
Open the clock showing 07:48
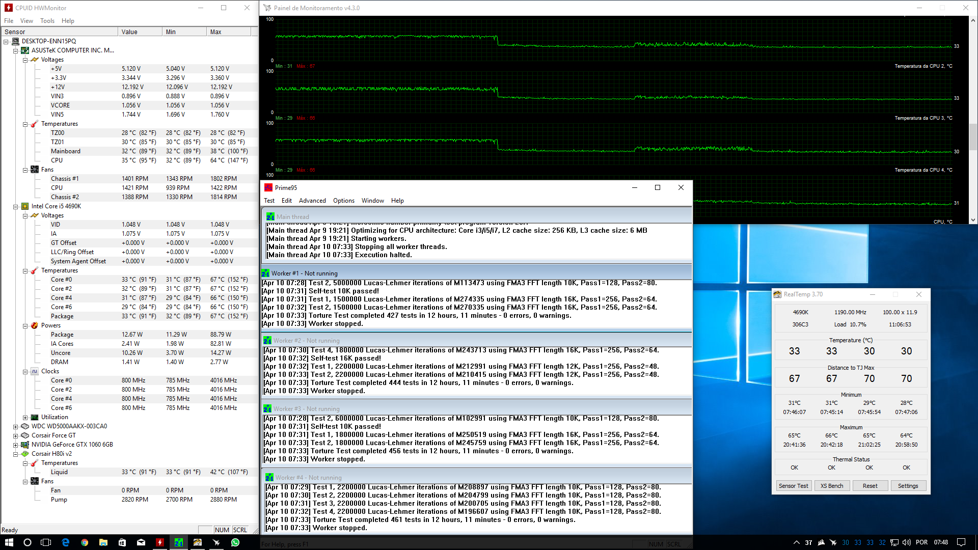pos(941,542)
